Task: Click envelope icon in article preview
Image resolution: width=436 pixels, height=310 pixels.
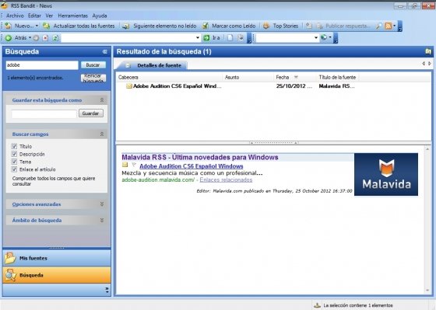Action: pyautogui.click(x=125, y=165)
